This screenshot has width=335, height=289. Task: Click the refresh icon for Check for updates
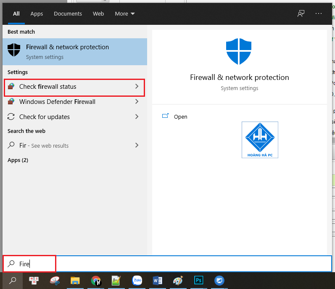tap(11, 117)
